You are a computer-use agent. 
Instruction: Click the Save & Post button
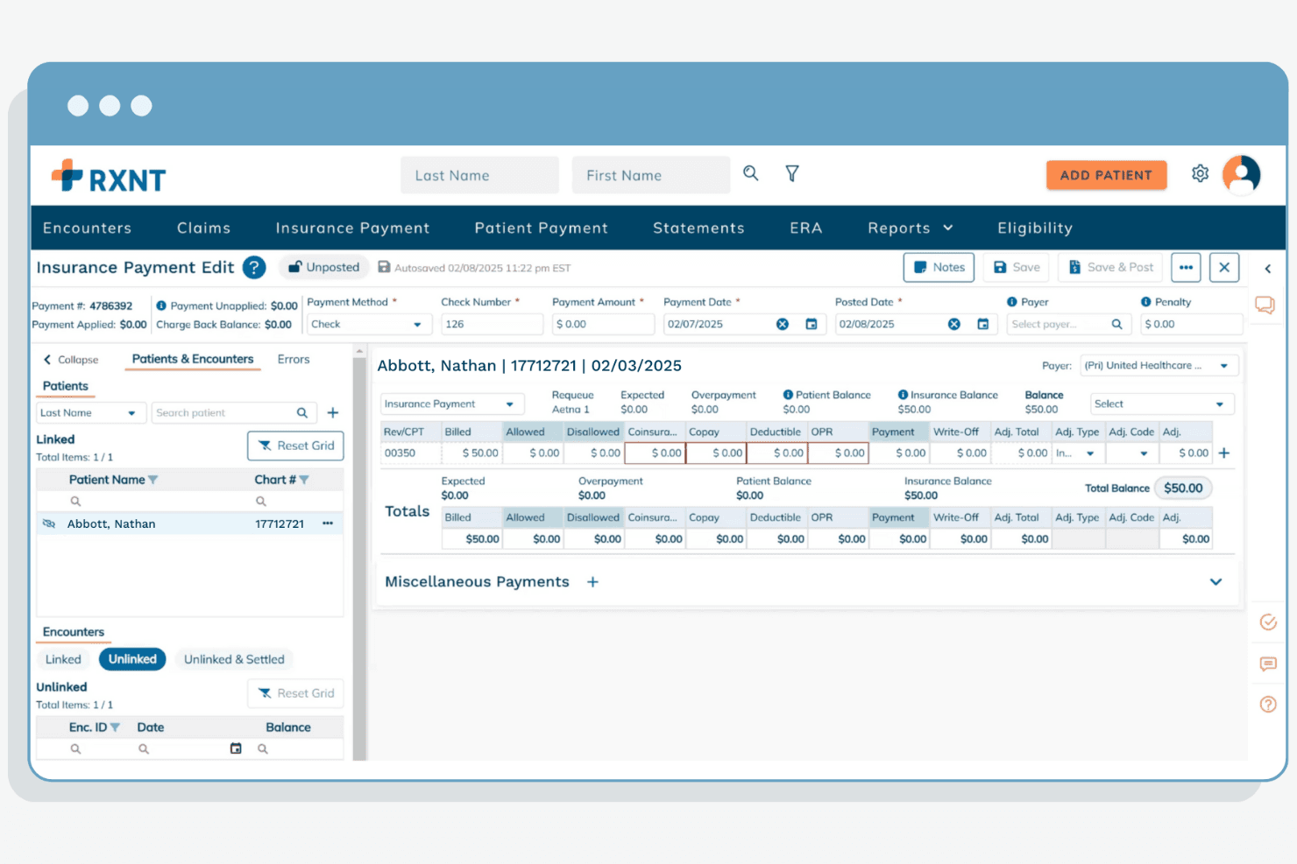tap(1110, 268)
